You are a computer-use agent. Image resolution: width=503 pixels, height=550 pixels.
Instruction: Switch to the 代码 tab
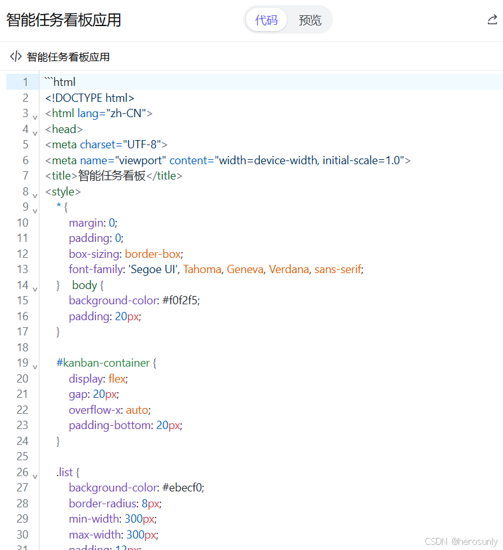pyautogui.click(x=266, y=20)
